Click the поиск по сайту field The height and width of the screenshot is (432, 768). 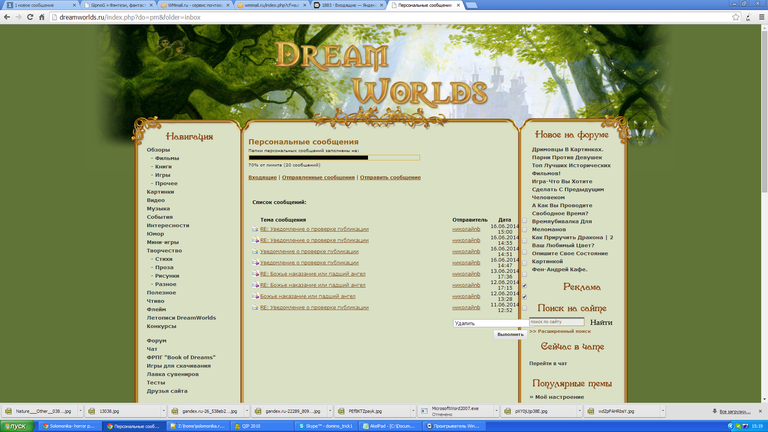[556, 322]
